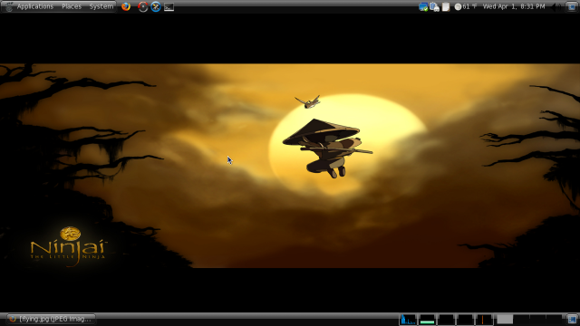Switch to the first gray workspace

point(505,320)
